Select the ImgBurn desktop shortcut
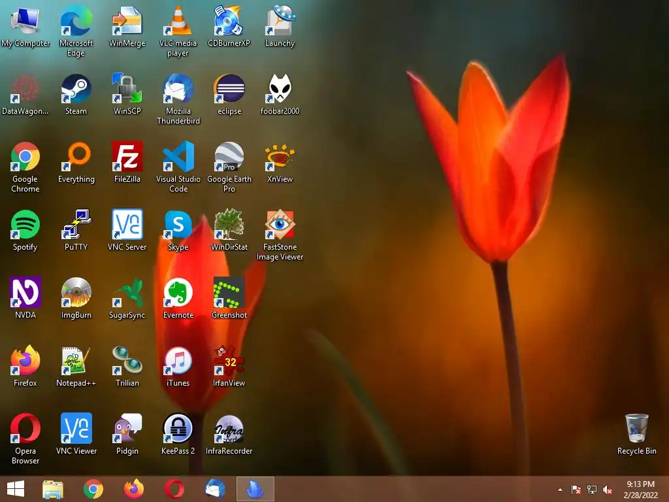669x502 pixels. [x=76, y=298]
